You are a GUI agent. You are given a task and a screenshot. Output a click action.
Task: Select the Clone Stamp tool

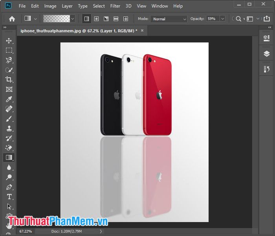[9, 128]
